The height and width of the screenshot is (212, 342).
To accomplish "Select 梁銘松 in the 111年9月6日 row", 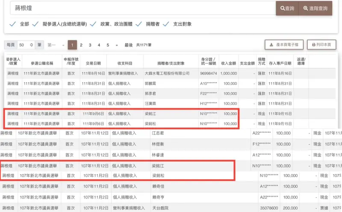I will tap(150, 124).
